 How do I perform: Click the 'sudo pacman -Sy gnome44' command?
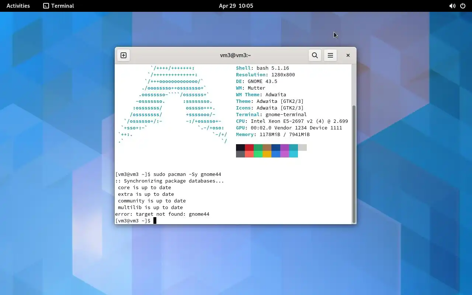click(187, 174)
